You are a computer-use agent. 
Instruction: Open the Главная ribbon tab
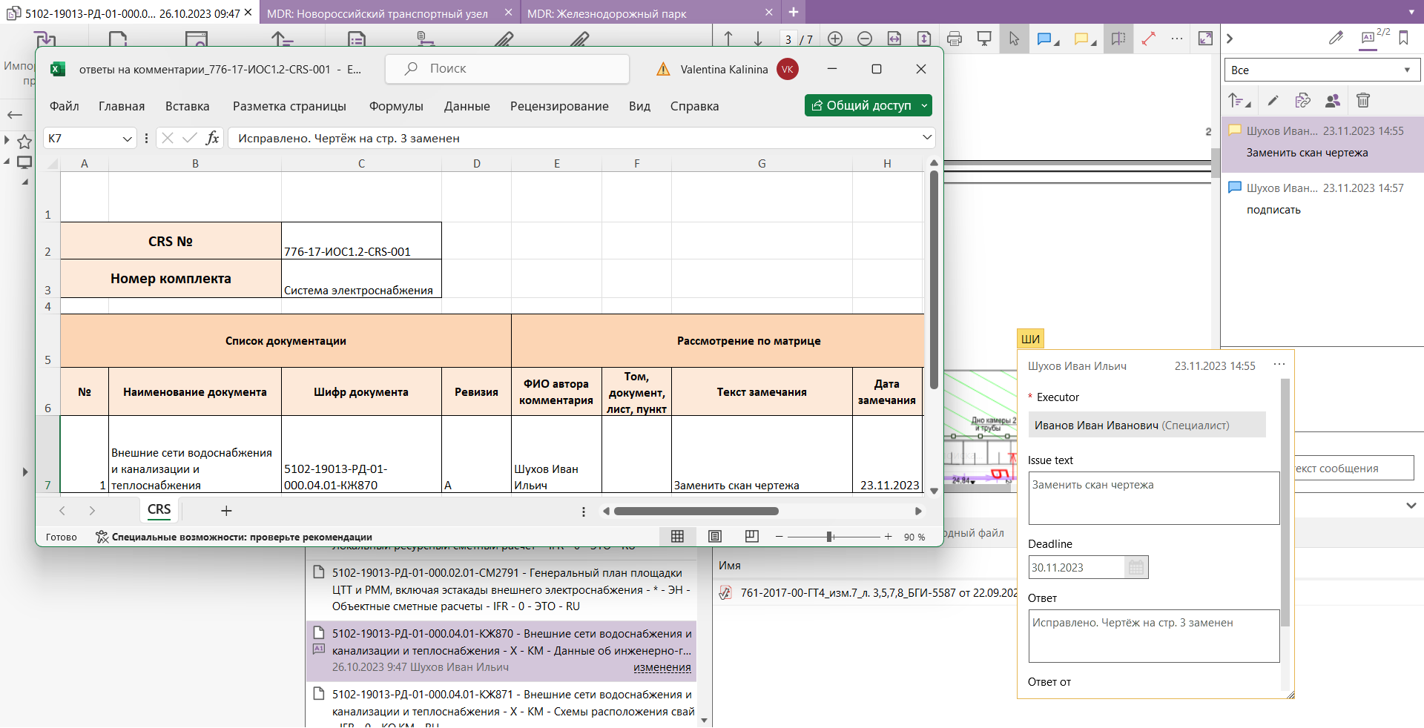click(122, 106)
